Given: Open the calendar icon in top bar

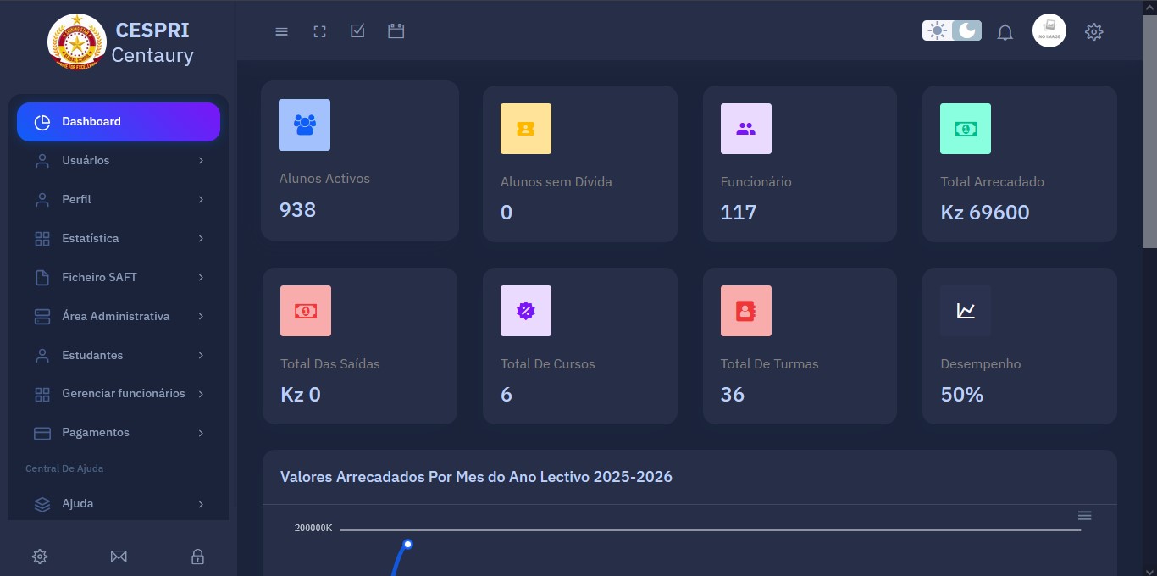Looking at the screenshot, I should (396, 31).
